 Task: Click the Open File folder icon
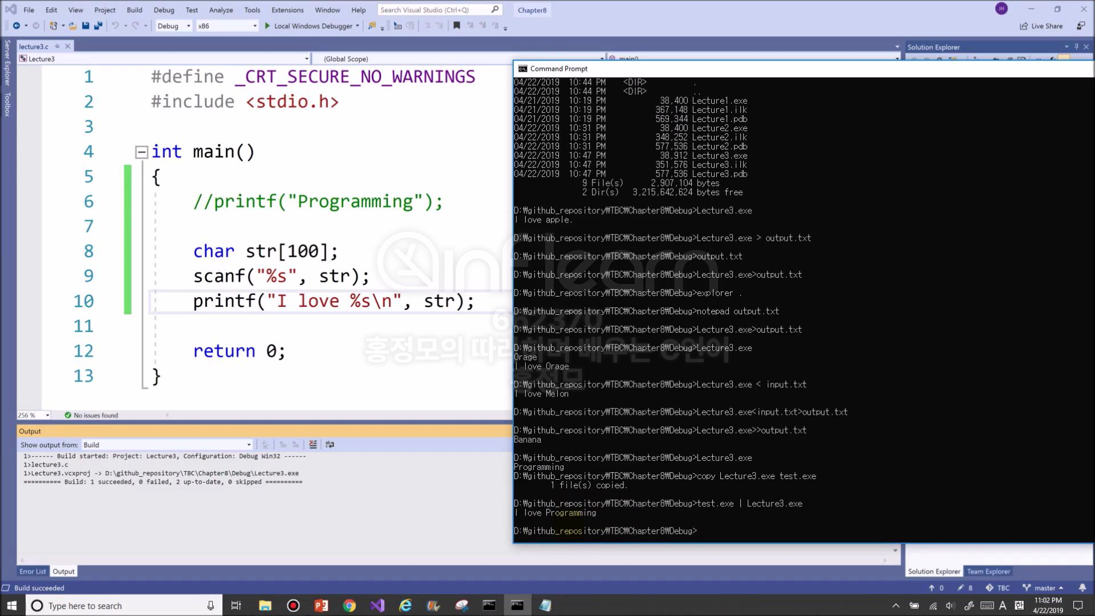[73, 26]
